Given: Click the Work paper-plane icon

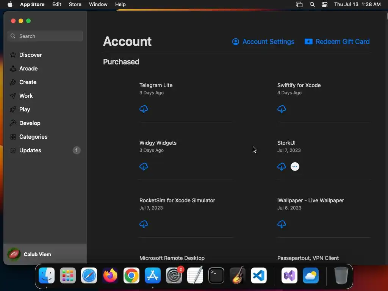Looking at the screenshot, I should tap(13, 95).
